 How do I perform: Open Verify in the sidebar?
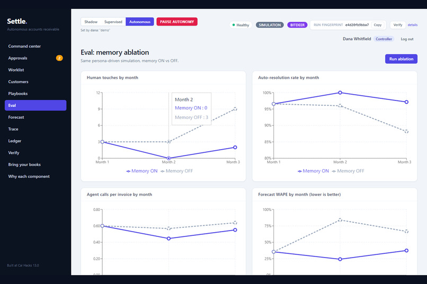tap(35, 152)
